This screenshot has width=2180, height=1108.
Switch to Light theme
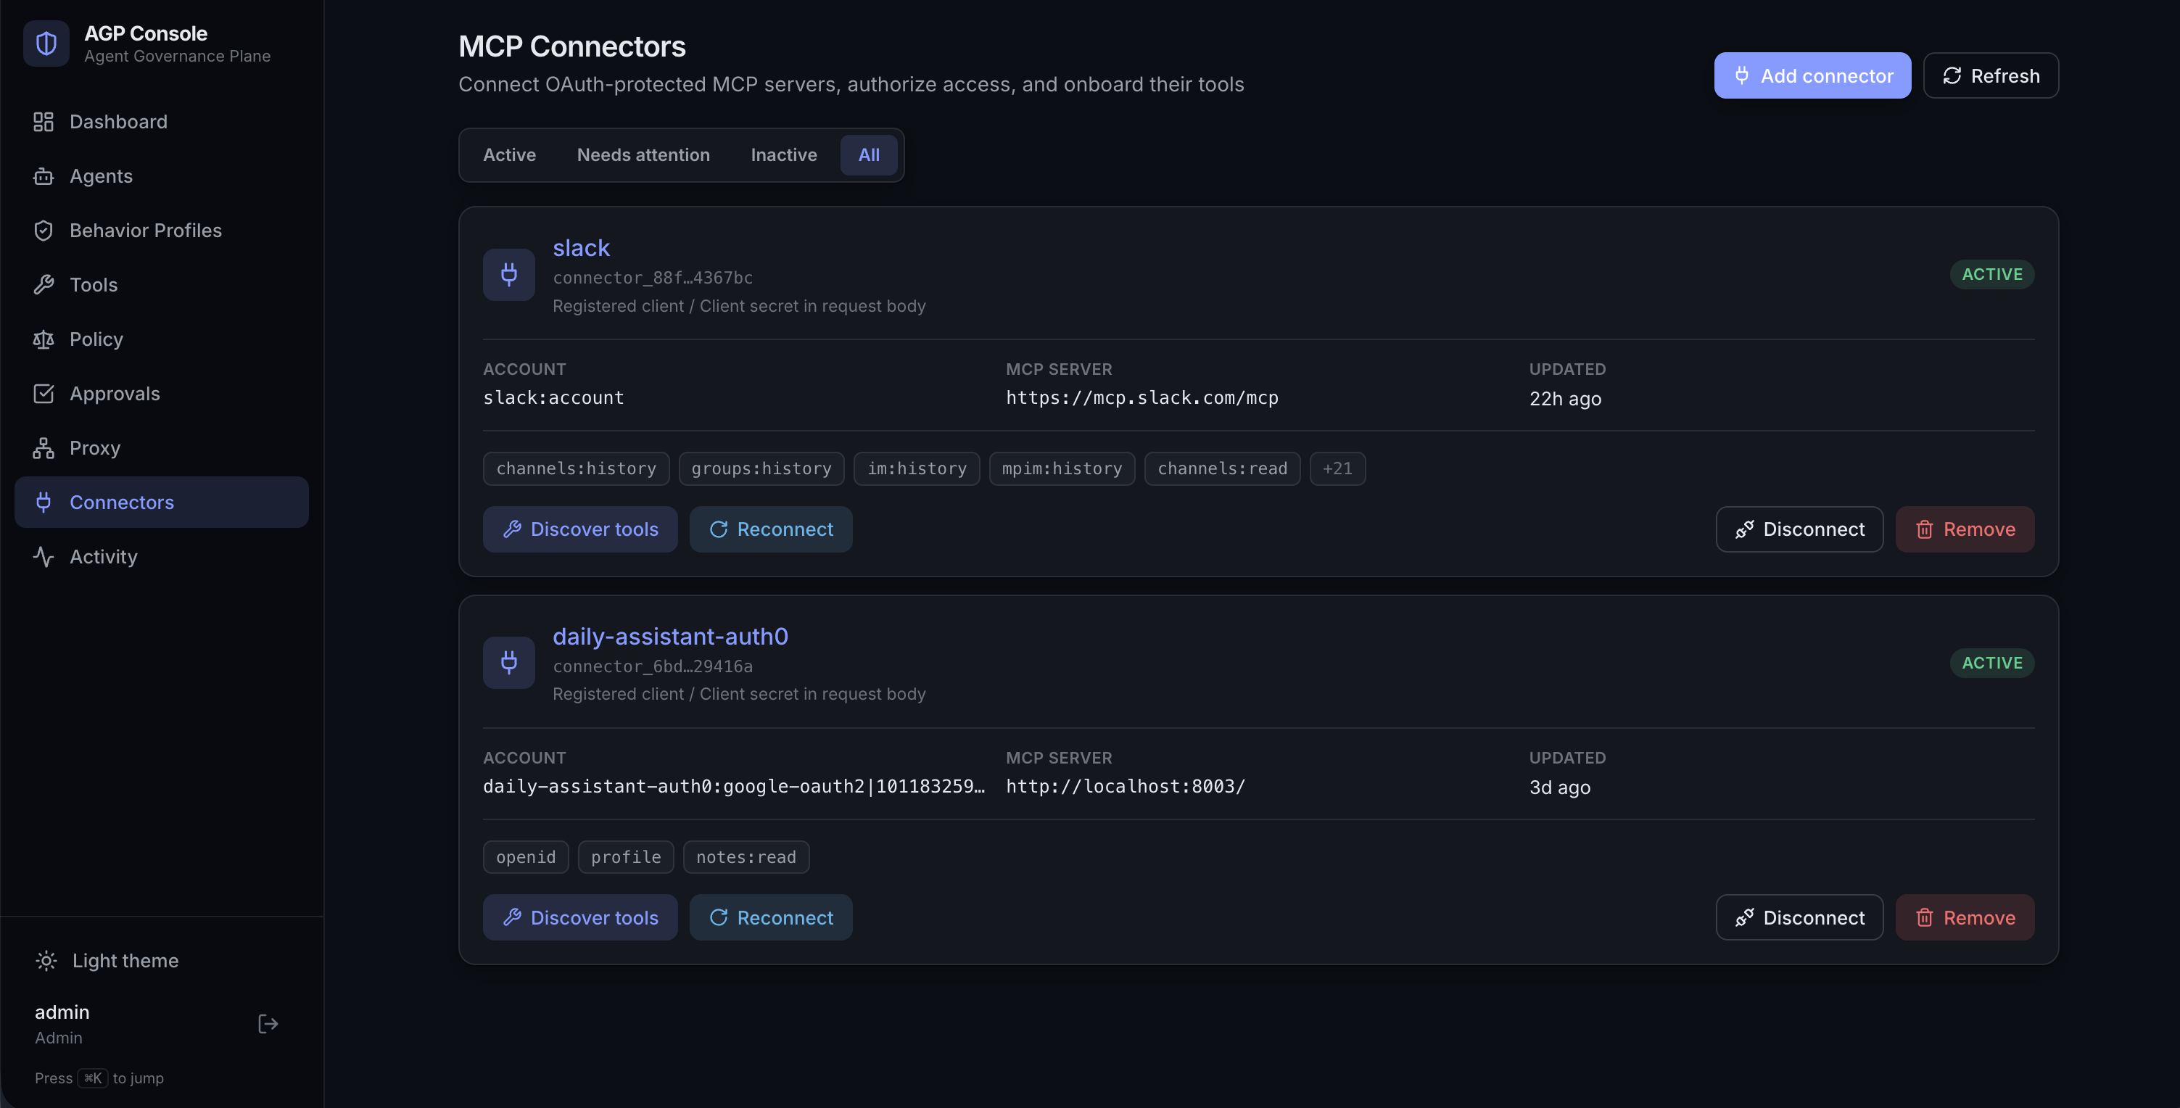pos(107,961)
